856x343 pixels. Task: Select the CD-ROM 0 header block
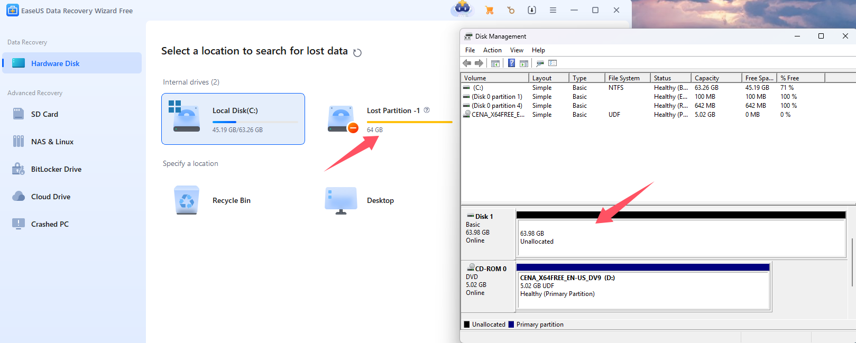[x=489, y=286]
